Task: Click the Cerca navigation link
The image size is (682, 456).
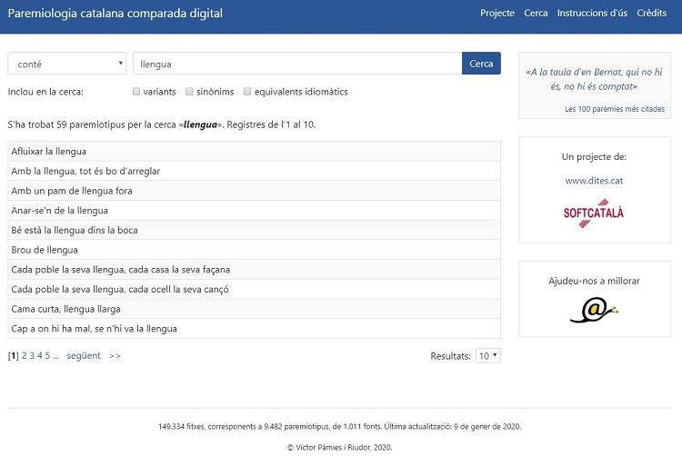Action: [x=536, y=14]
